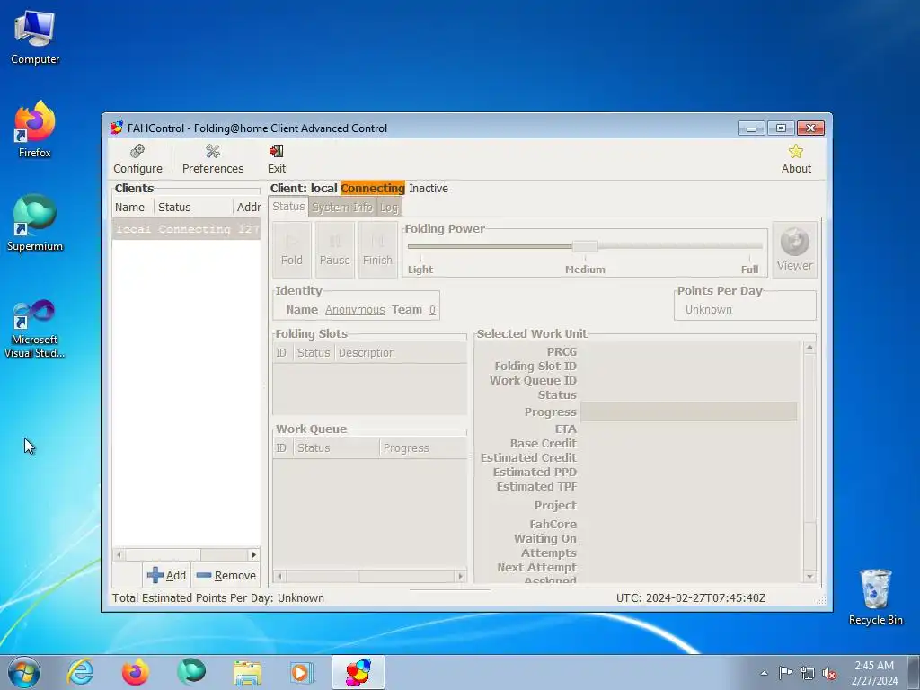
Task: Click the network tray icon
Action: click(808, 673)
